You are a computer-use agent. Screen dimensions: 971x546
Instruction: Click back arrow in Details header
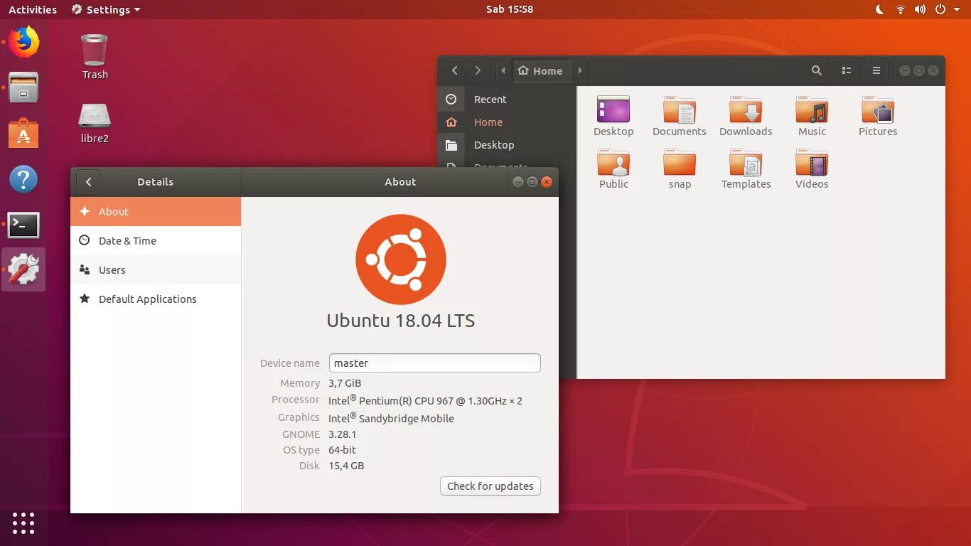88,182
